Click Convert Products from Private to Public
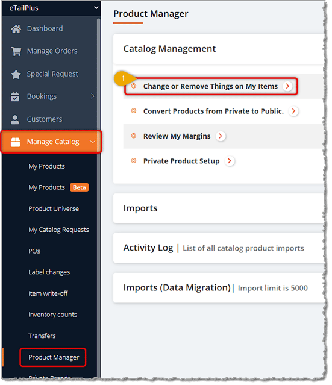 (x=213, y=111)
